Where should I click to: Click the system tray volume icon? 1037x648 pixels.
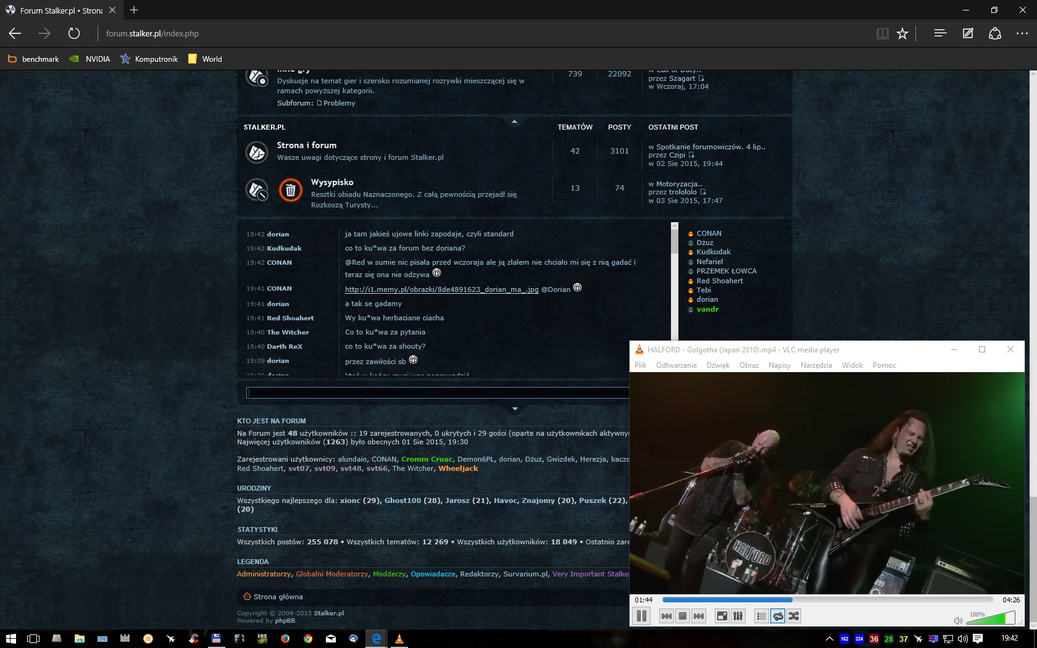click(963, 639)
